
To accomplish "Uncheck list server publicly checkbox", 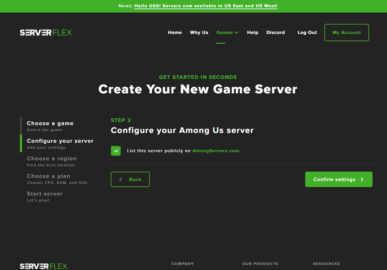I will [x=116, y=151].
